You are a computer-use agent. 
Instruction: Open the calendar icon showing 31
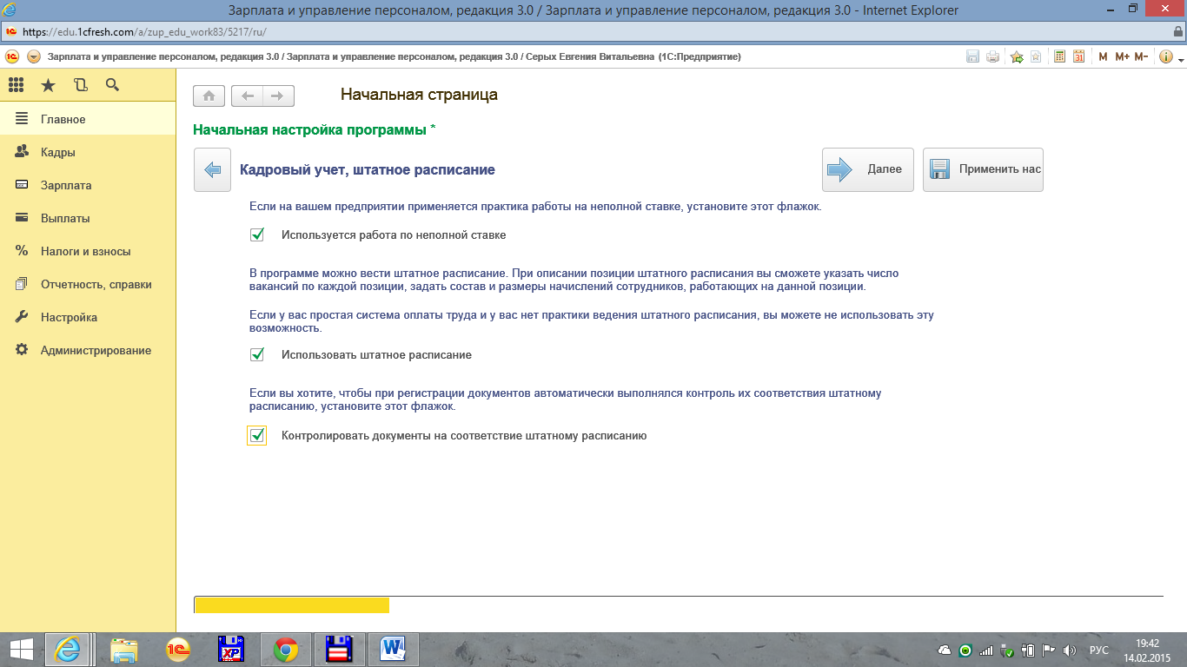click(1078, 56)
